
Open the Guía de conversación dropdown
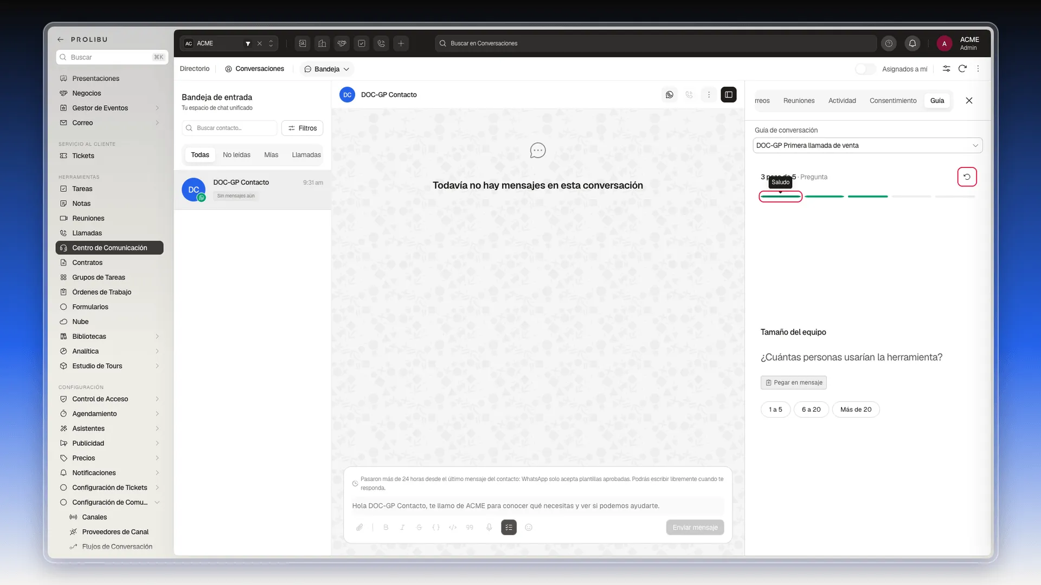pos(868,145)
